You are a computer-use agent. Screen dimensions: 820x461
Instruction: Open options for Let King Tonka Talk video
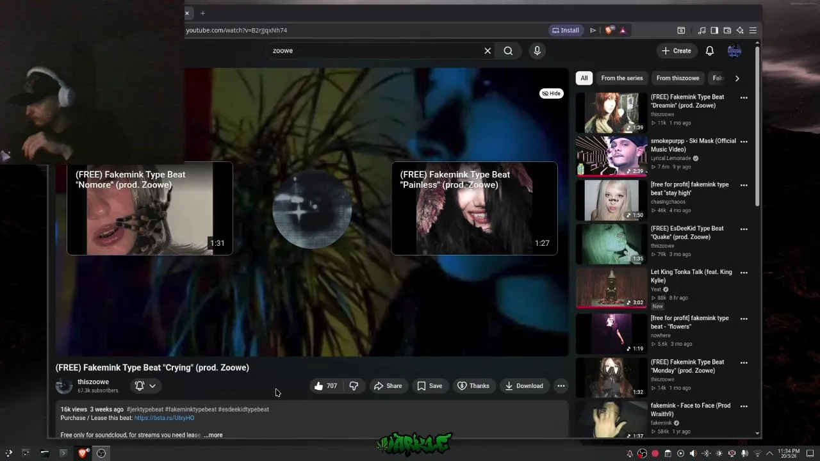click(x=744, y=273)
